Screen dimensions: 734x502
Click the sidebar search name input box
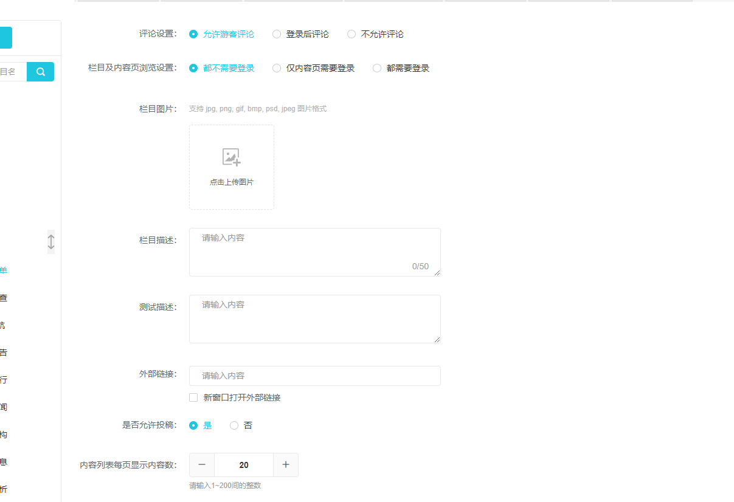coord(12,72)
